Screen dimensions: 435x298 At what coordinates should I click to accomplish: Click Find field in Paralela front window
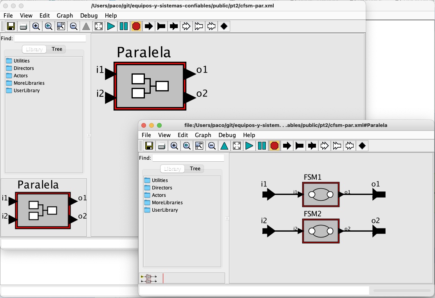pyautogui.click(x=188, y=158)
